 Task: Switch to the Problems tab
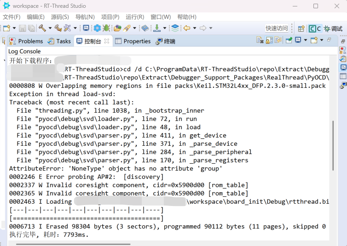pos(26,41)
